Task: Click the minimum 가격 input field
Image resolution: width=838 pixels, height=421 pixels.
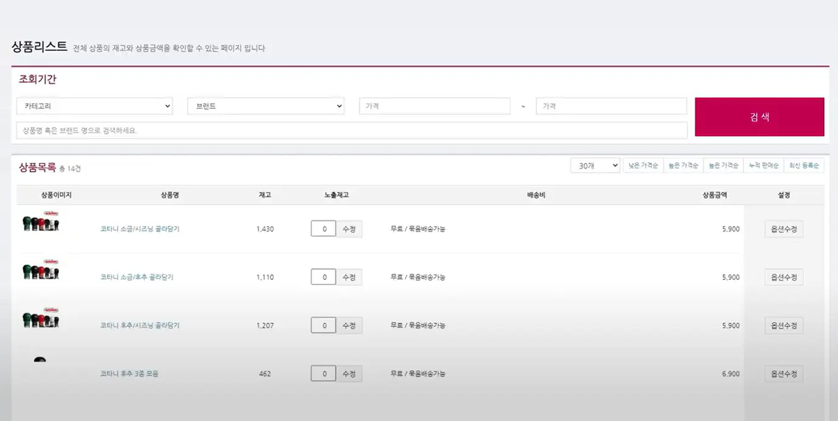Action: pyautogui.click(x=434, y=106)
